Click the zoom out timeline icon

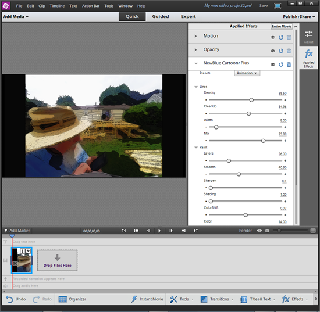click(x=267, y=231)
